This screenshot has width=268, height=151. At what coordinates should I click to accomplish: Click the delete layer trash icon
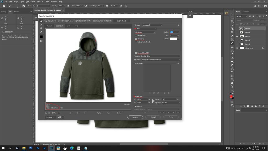click(263, 106)
